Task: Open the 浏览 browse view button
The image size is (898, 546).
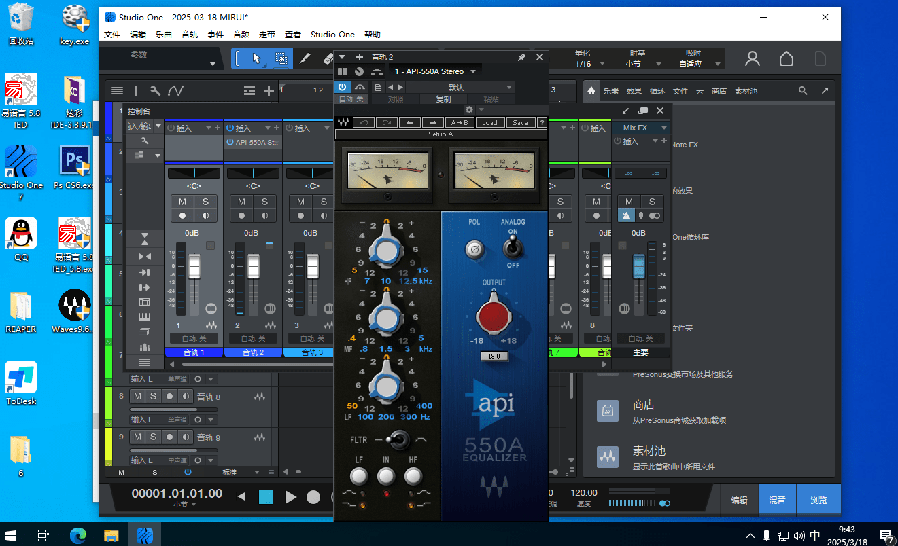Action: point(818,500)
